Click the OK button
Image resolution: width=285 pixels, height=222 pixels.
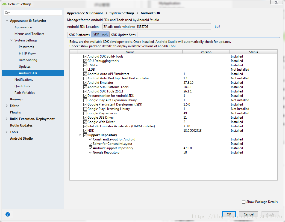[229, 214]
